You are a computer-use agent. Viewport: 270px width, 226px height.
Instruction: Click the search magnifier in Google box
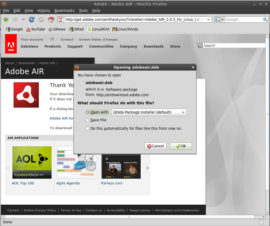(265, 19)
